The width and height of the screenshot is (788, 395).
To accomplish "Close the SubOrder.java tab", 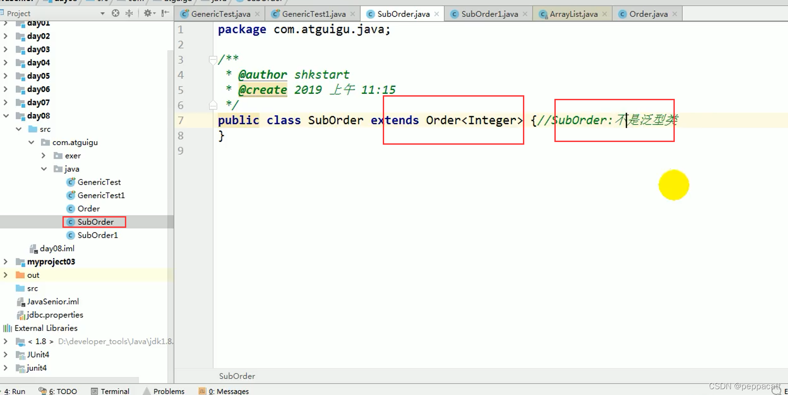I will point(437,14).
